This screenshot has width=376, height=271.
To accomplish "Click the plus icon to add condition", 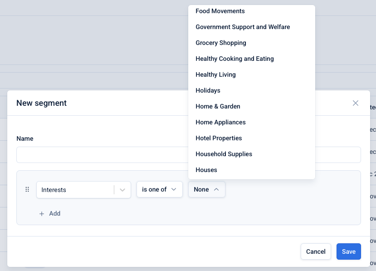I will (42, 214).
